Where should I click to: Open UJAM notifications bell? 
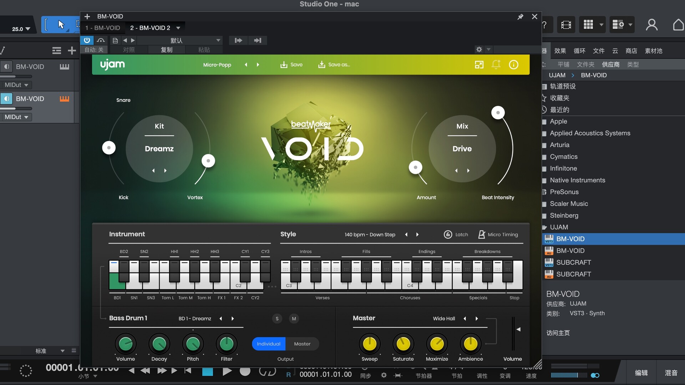tap(496, 65)
